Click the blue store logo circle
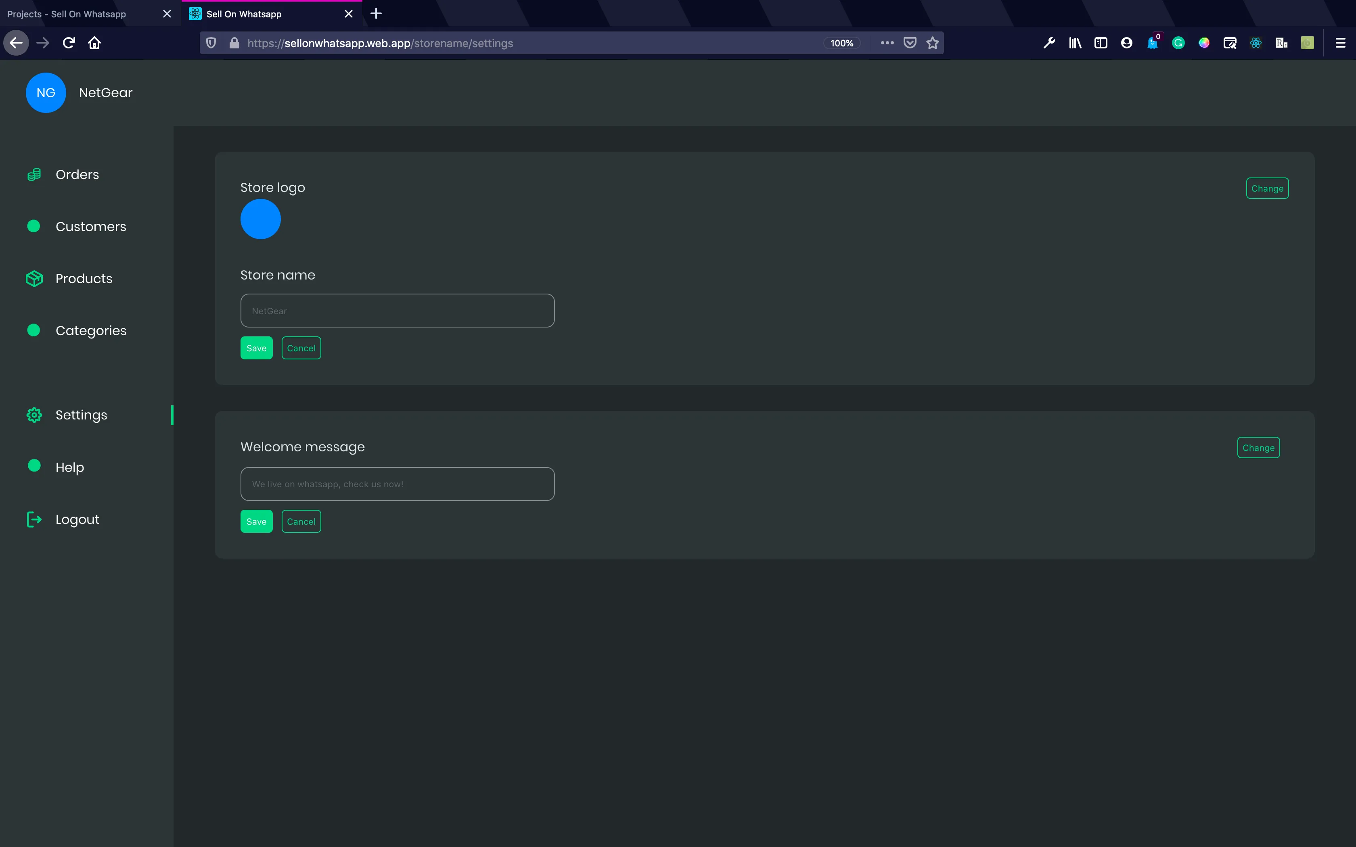The height and width of the screenshot is (847, 1356). click(261, 219)
